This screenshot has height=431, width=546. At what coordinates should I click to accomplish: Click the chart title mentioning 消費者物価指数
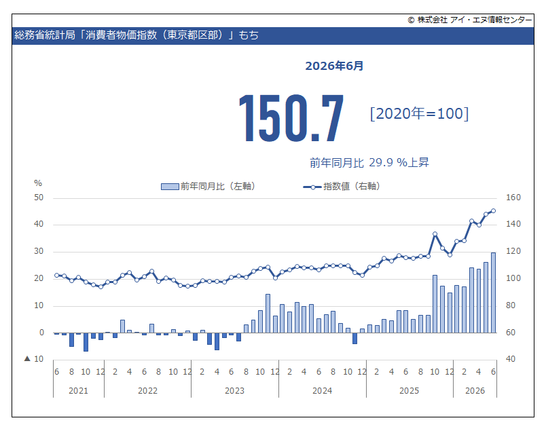point(136,35)
